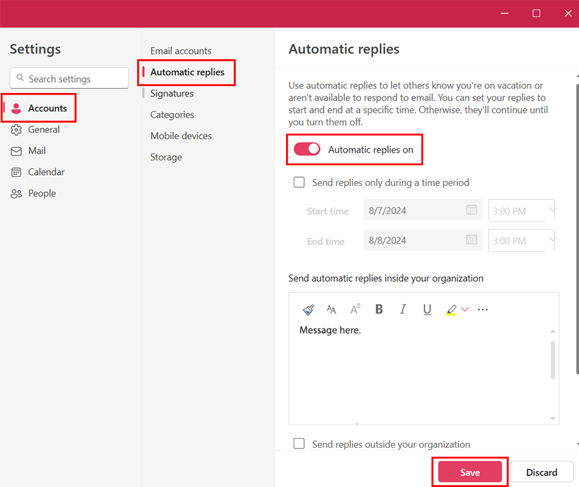
Task: Select the Mail label in sidebar
Action: click(37, 151)
